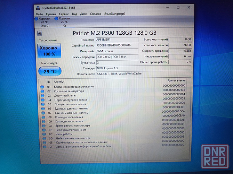Viewport: 233px width, 174px height.
Task: Minimize the CrystalDiskInfo window
Action: (x=168, y=8)
